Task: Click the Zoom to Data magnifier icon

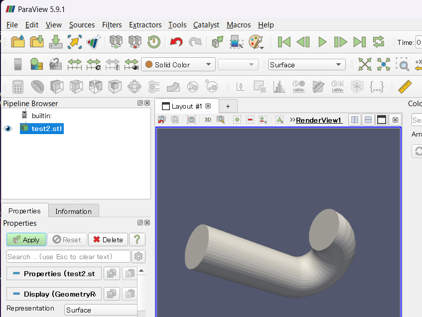Action: click(x=403, y=64)
